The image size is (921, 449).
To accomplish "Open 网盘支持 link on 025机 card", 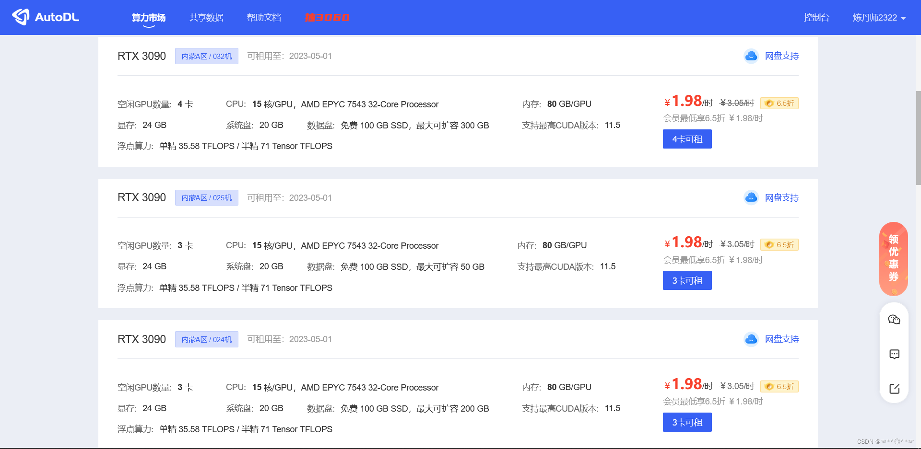I will [782, 197].
